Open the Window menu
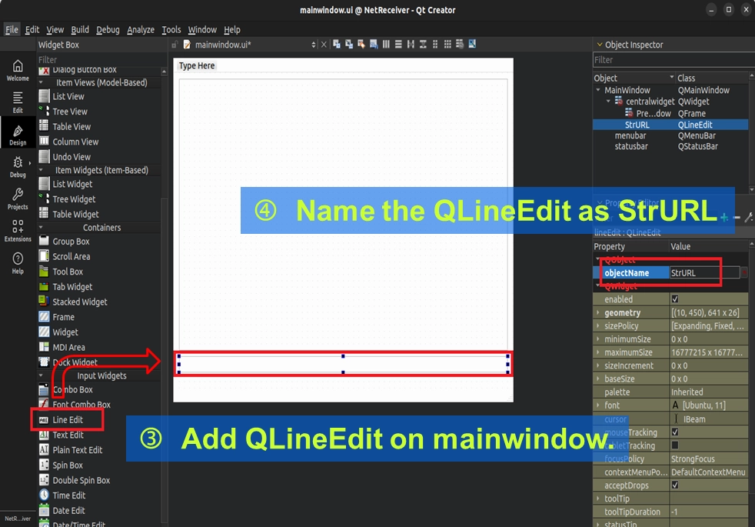The width and height of the screenshot is (755, 527). (x=202, y=29)
